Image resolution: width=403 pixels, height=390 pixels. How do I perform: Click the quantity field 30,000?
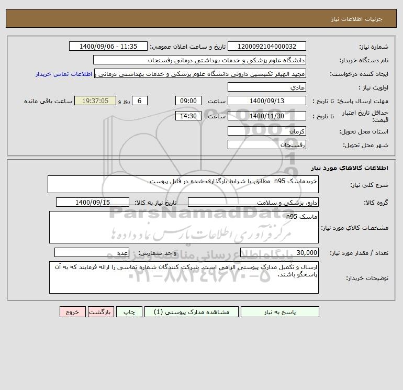coord(279,253)
